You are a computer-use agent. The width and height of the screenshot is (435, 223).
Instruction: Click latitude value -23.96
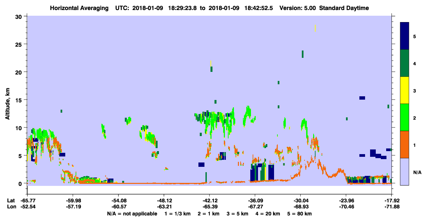(x=346, y=201)
